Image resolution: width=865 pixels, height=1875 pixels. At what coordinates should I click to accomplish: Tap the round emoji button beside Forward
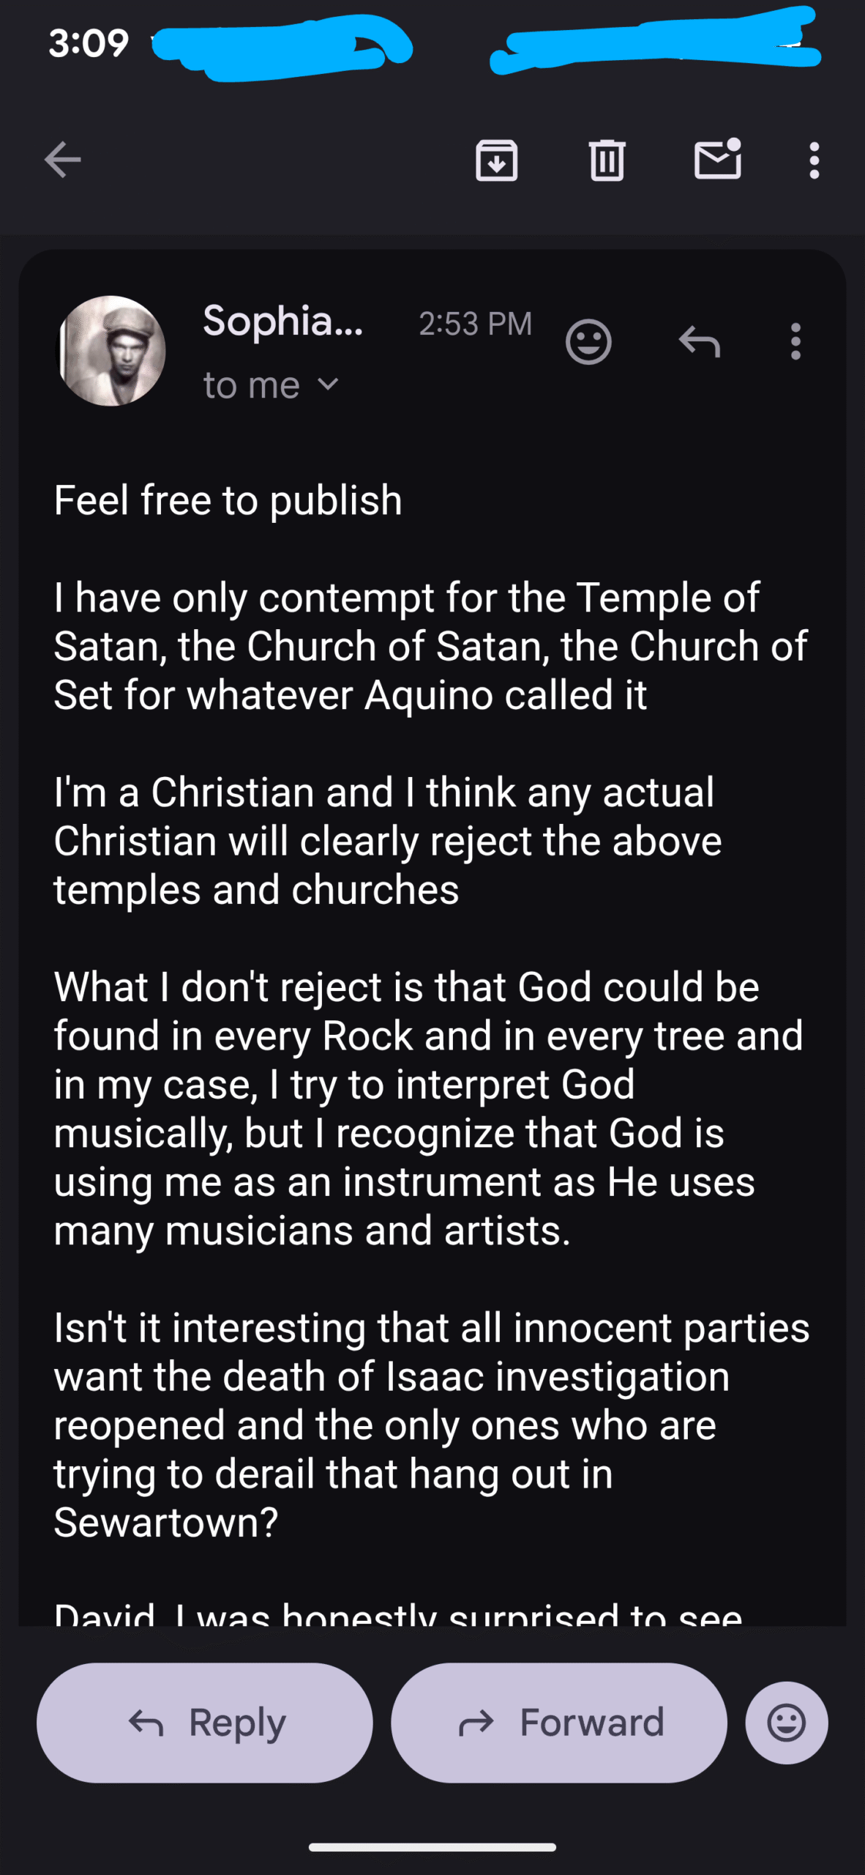point(787,1723)
